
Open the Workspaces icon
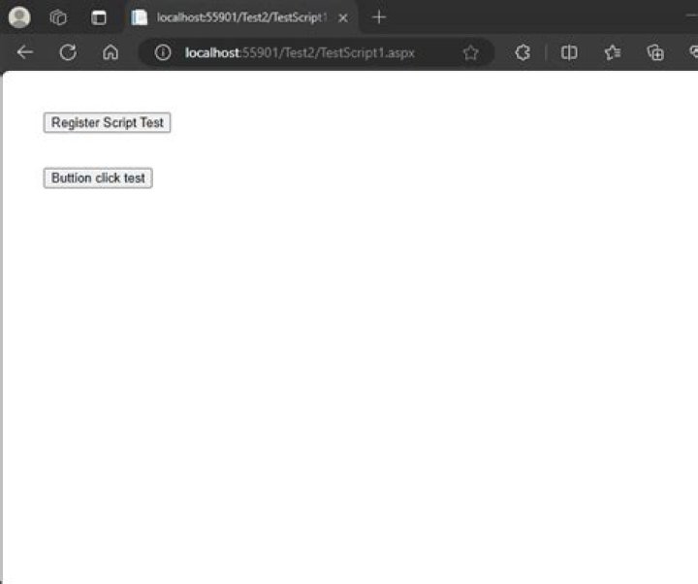[x=58, y=17]
